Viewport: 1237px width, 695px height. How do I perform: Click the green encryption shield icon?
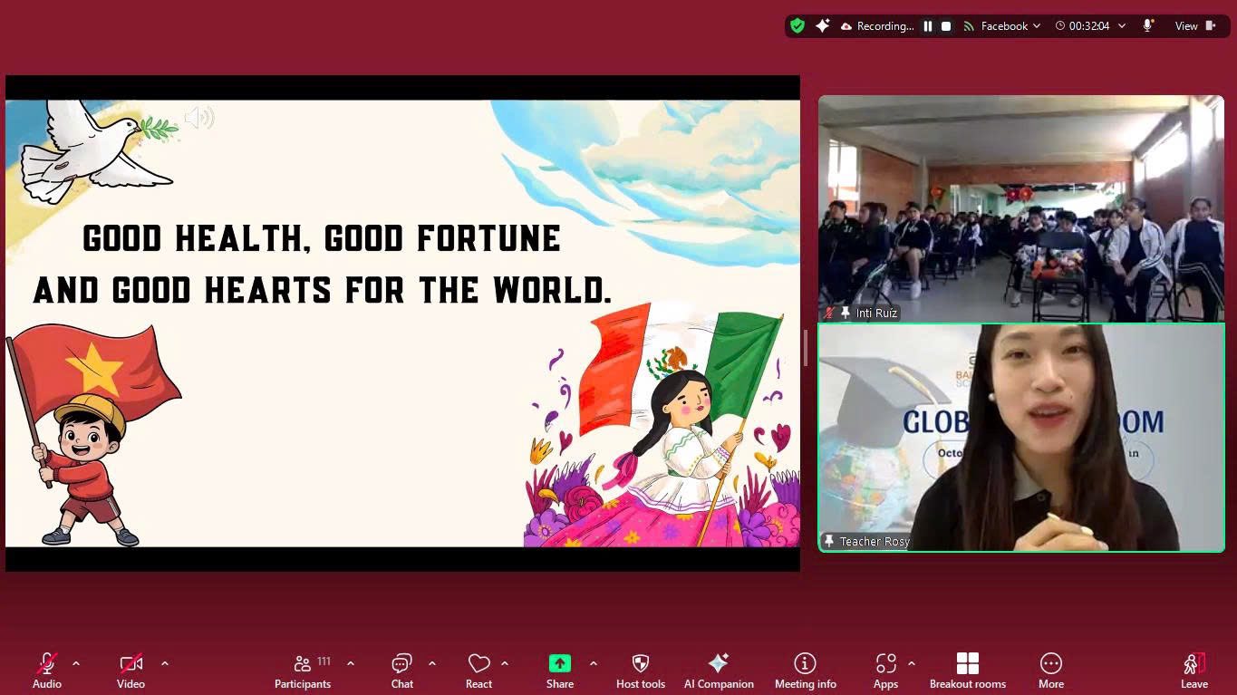click(x=797, y=26)
